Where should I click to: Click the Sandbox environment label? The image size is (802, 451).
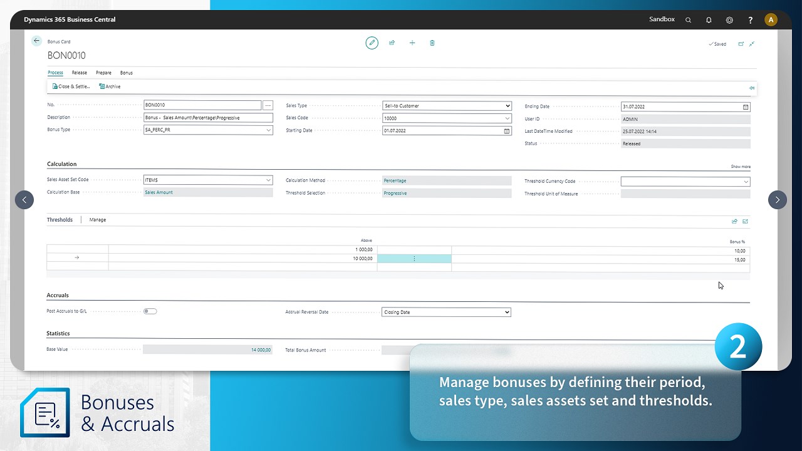pos(662,19)
